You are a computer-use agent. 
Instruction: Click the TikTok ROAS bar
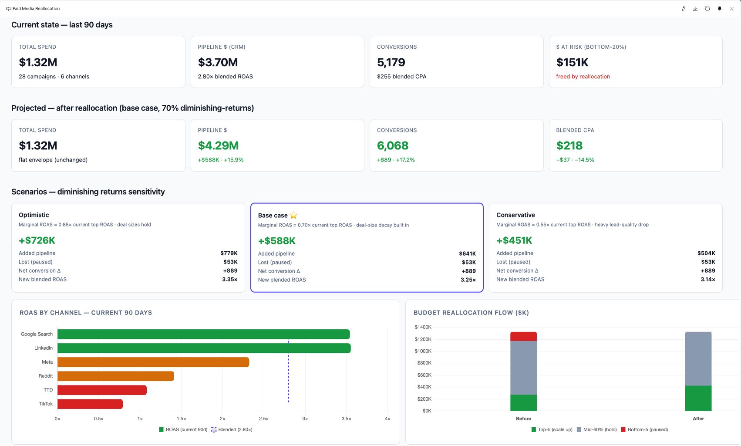click(90, 404)
